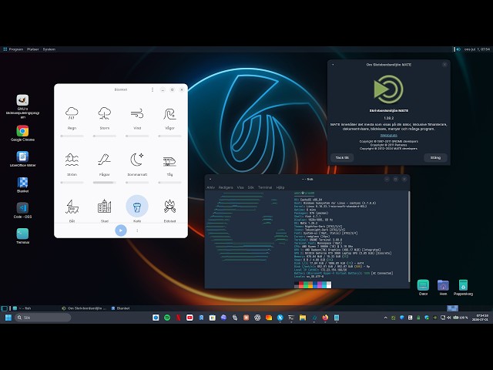Screen dimensions: 493x370
Task: Select the Regn (rain) sound icon in Blanket
Action: [72, 113]
